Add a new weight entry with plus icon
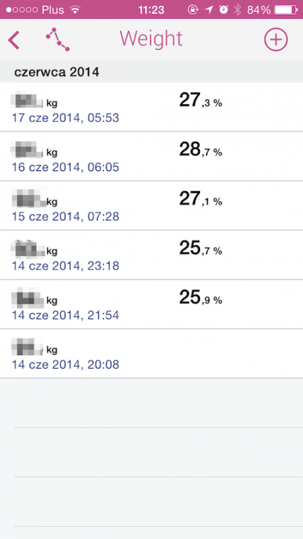Screen dimensions: 303x539 tap(275, 40)
